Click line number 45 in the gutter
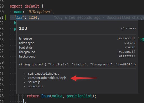The width and height of the screenshot is (144, 103). pos(2,96)
